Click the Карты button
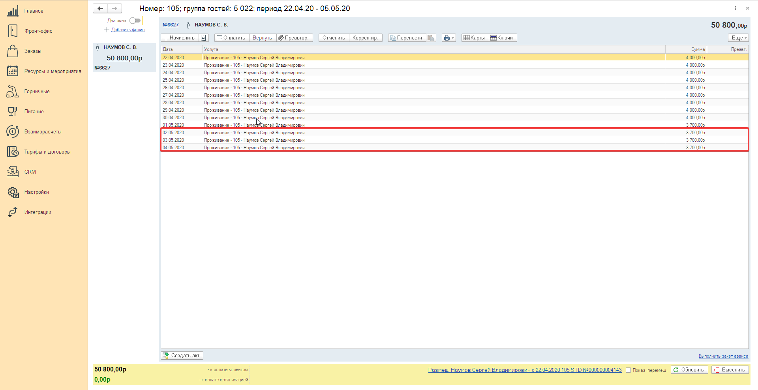Image resolution: width=758 pixels, height=390 pixels. coord(475,38)
